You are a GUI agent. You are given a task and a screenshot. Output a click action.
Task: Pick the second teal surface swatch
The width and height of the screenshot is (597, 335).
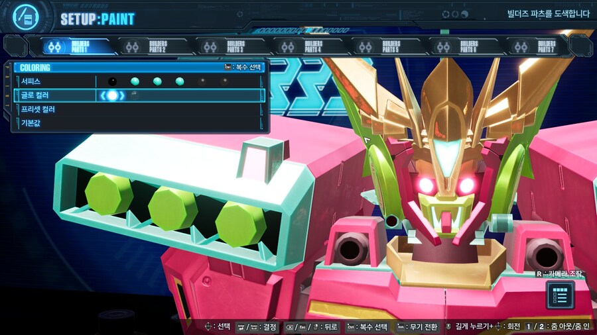pos(157,81)
